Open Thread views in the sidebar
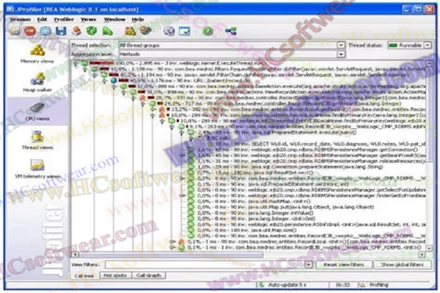The width and height of the screenshot is (440, 293). [37, 140]
